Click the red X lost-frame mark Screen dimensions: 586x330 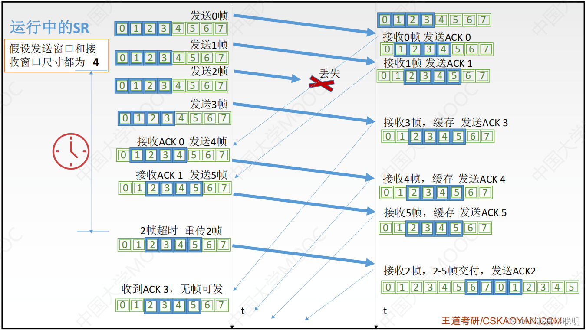[321, 83]
